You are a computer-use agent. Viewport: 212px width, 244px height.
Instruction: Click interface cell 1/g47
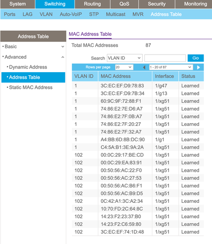tap(161, 86)
